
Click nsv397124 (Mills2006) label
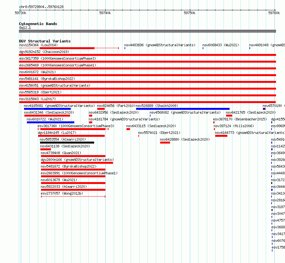pyautogui.click(x=234, y=126)
